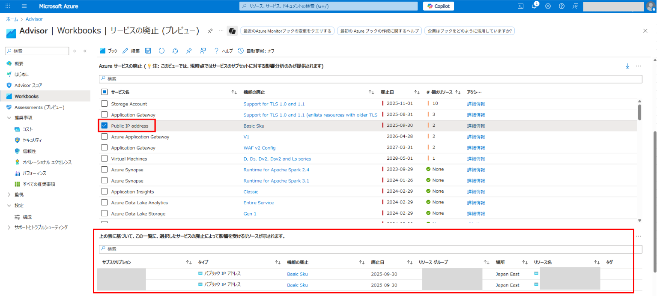Check the Virtual Machines row checkbox
The width and height of the screenshot is (657, 296).
coord(104,158)
